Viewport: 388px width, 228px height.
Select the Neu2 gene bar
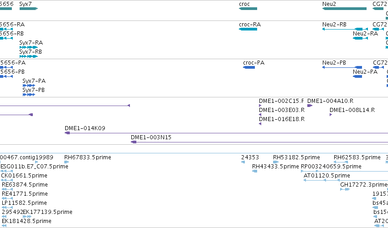point(344,9)
